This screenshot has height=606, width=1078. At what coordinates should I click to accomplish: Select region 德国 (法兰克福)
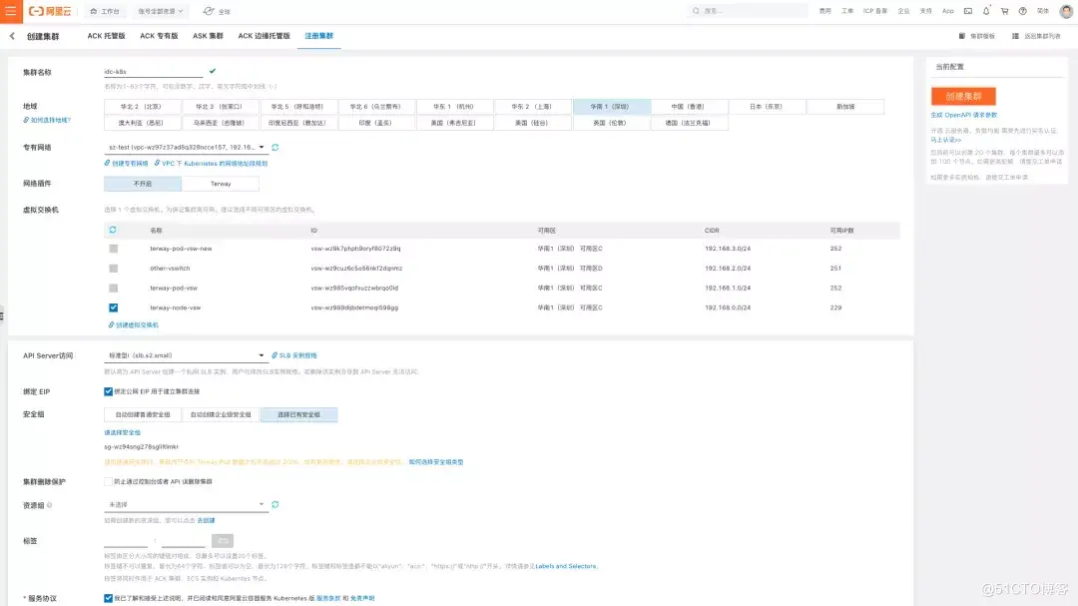688,123
